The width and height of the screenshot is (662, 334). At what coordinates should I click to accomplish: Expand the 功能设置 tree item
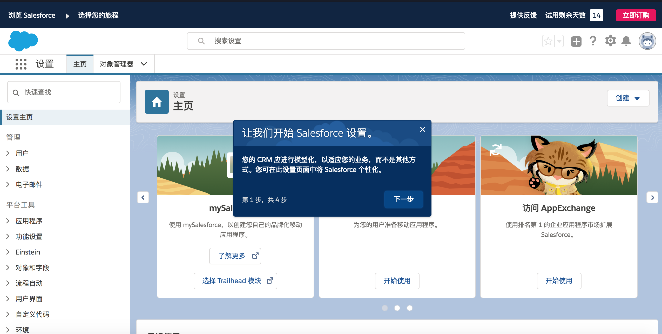8,236
